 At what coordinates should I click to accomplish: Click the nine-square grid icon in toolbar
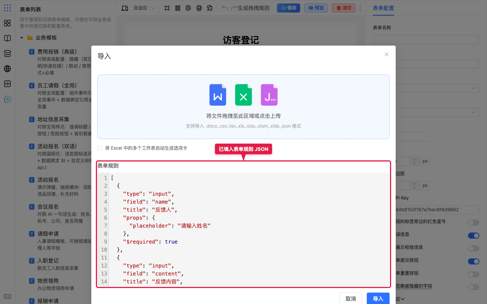178,8
